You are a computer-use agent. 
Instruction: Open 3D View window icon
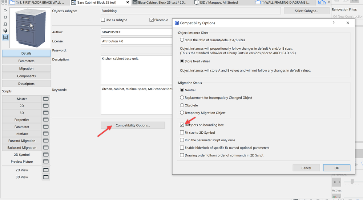[x=46, y=177]
